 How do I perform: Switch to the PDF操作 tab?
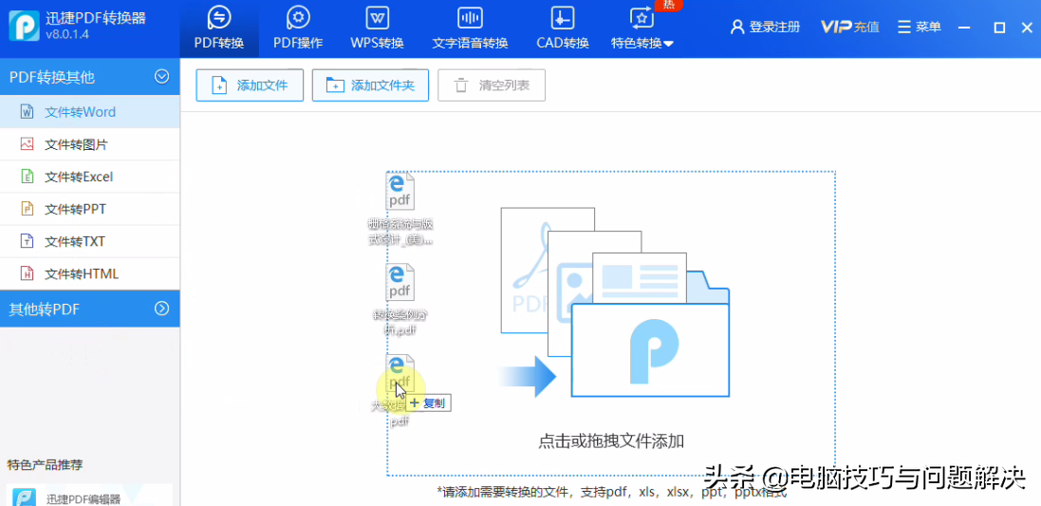tap(298, 28)
